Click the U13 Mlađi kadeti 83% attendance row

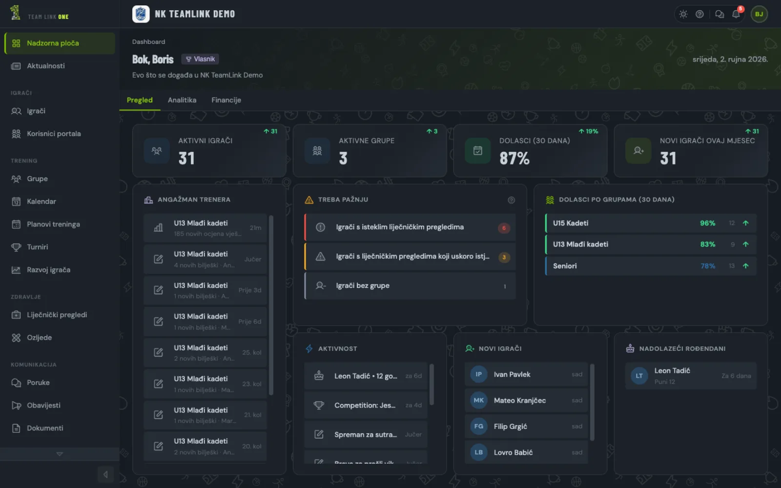[x=651, y=244]
